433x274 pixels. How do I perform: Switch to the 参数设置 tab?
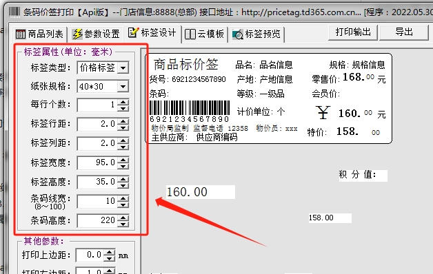coord(96,34)
